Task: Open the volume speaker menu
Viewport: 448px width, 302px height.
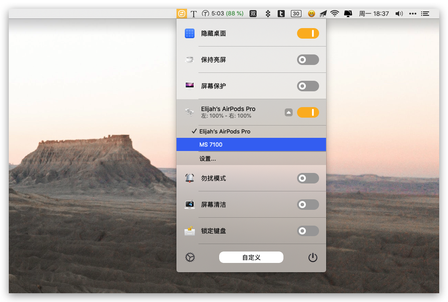Action: point(399,14)
